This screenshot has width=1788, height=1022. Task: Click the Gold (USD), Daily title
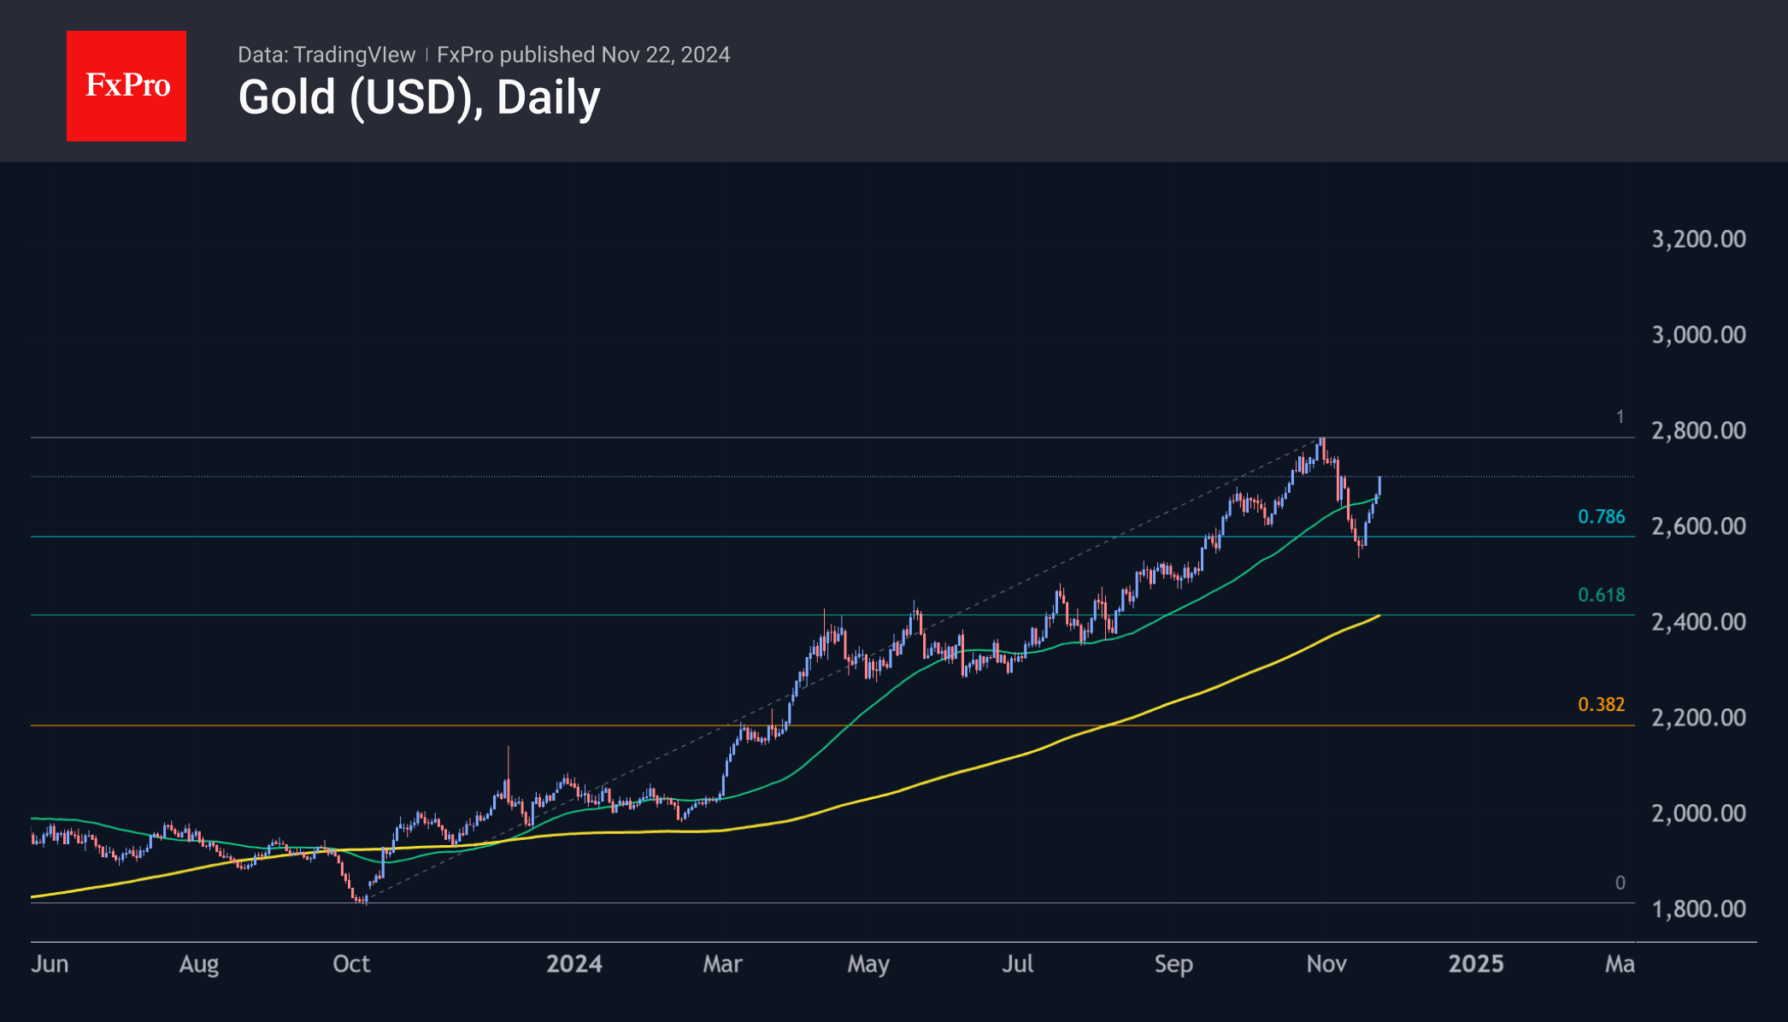coord(419,97)
